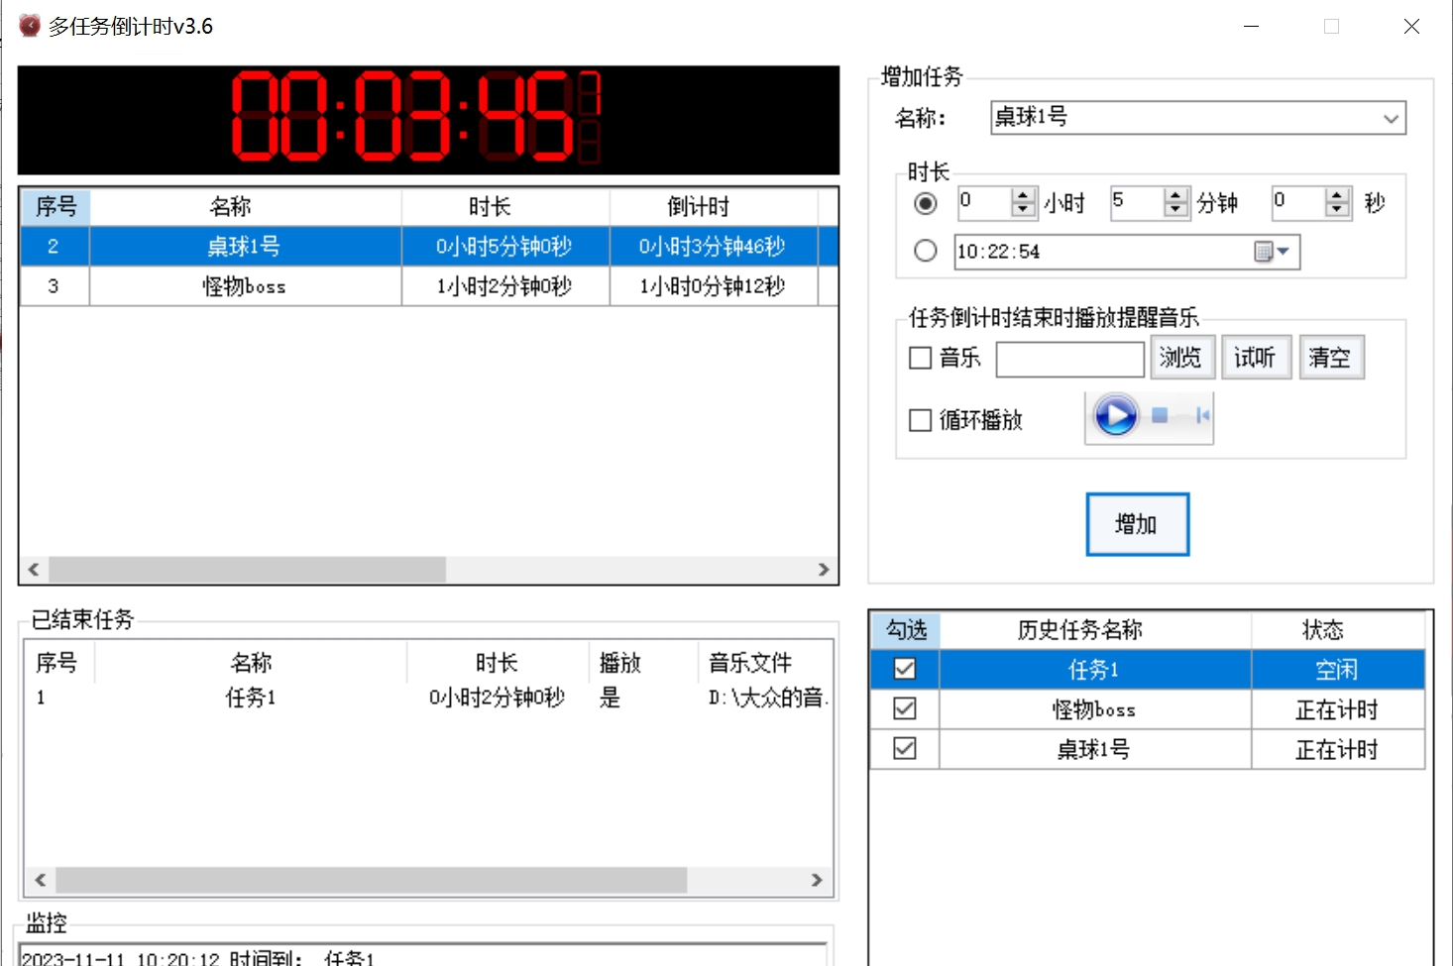This screenshot has width=1453, height=966.
Task: Select the 桌球1号 row in active tasks
Action: click(x=429, y=247)
